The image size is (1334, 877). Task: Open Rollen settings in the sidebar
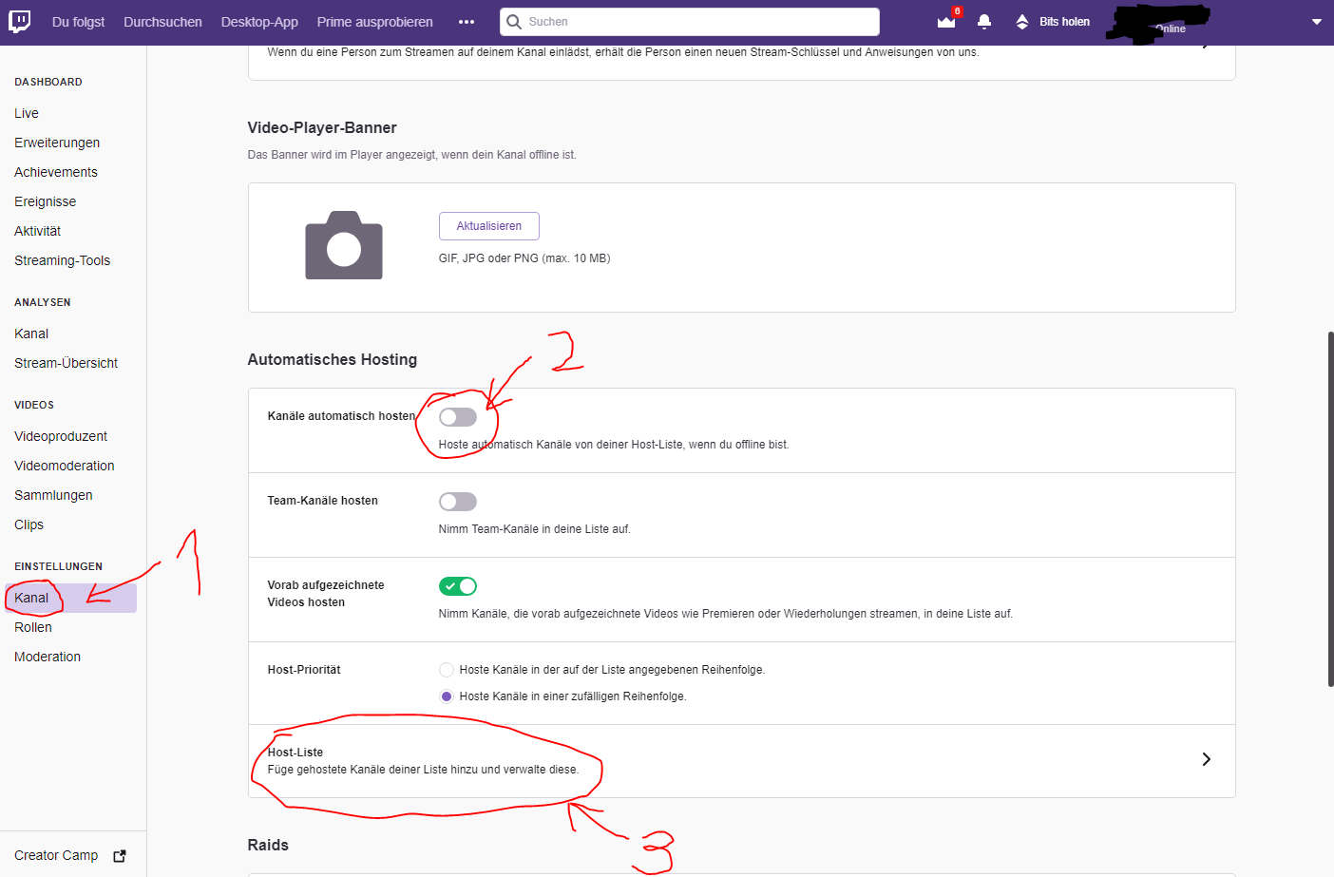pyautogui.click(x=32, y=626)
